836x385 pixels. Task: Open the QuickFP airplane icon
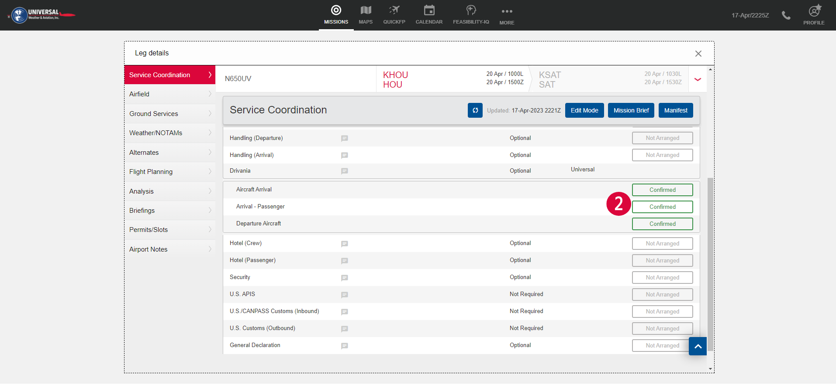pyautogui.click(x=394, y=10)
